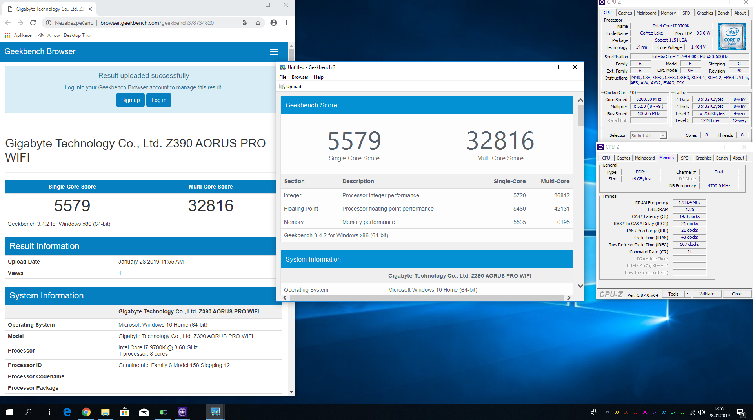
Task: Open the Windows Start menu
Action: (9, 412)
